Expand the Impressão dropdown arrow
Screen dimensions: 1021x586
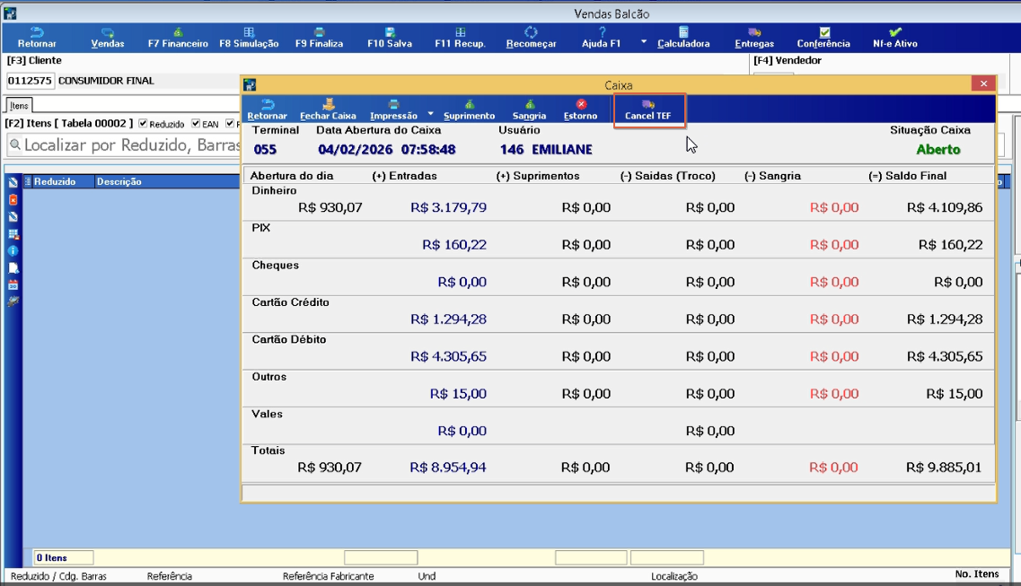[x=430, y=113]
